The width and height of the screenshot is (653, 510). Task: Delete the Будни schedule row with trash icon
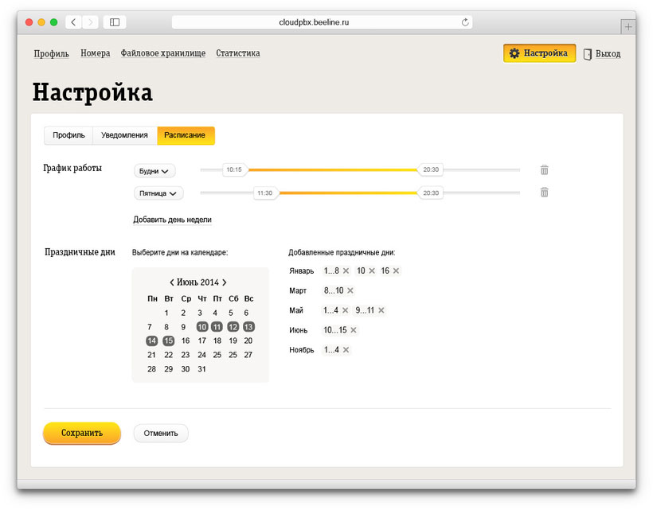pyautogui.click(x=544, y=169)
